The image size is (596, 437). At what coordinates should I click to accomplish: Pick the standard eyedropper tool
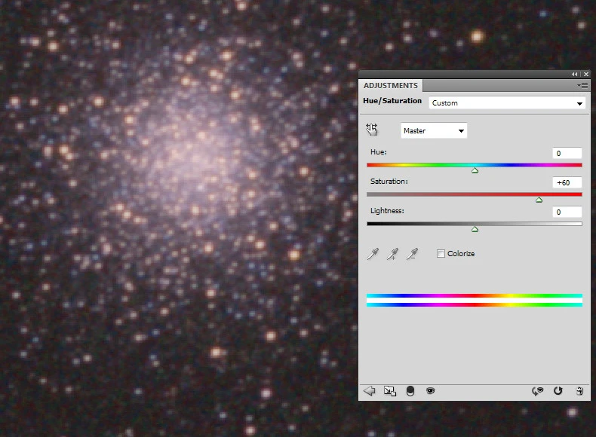(x=372, y=255)
